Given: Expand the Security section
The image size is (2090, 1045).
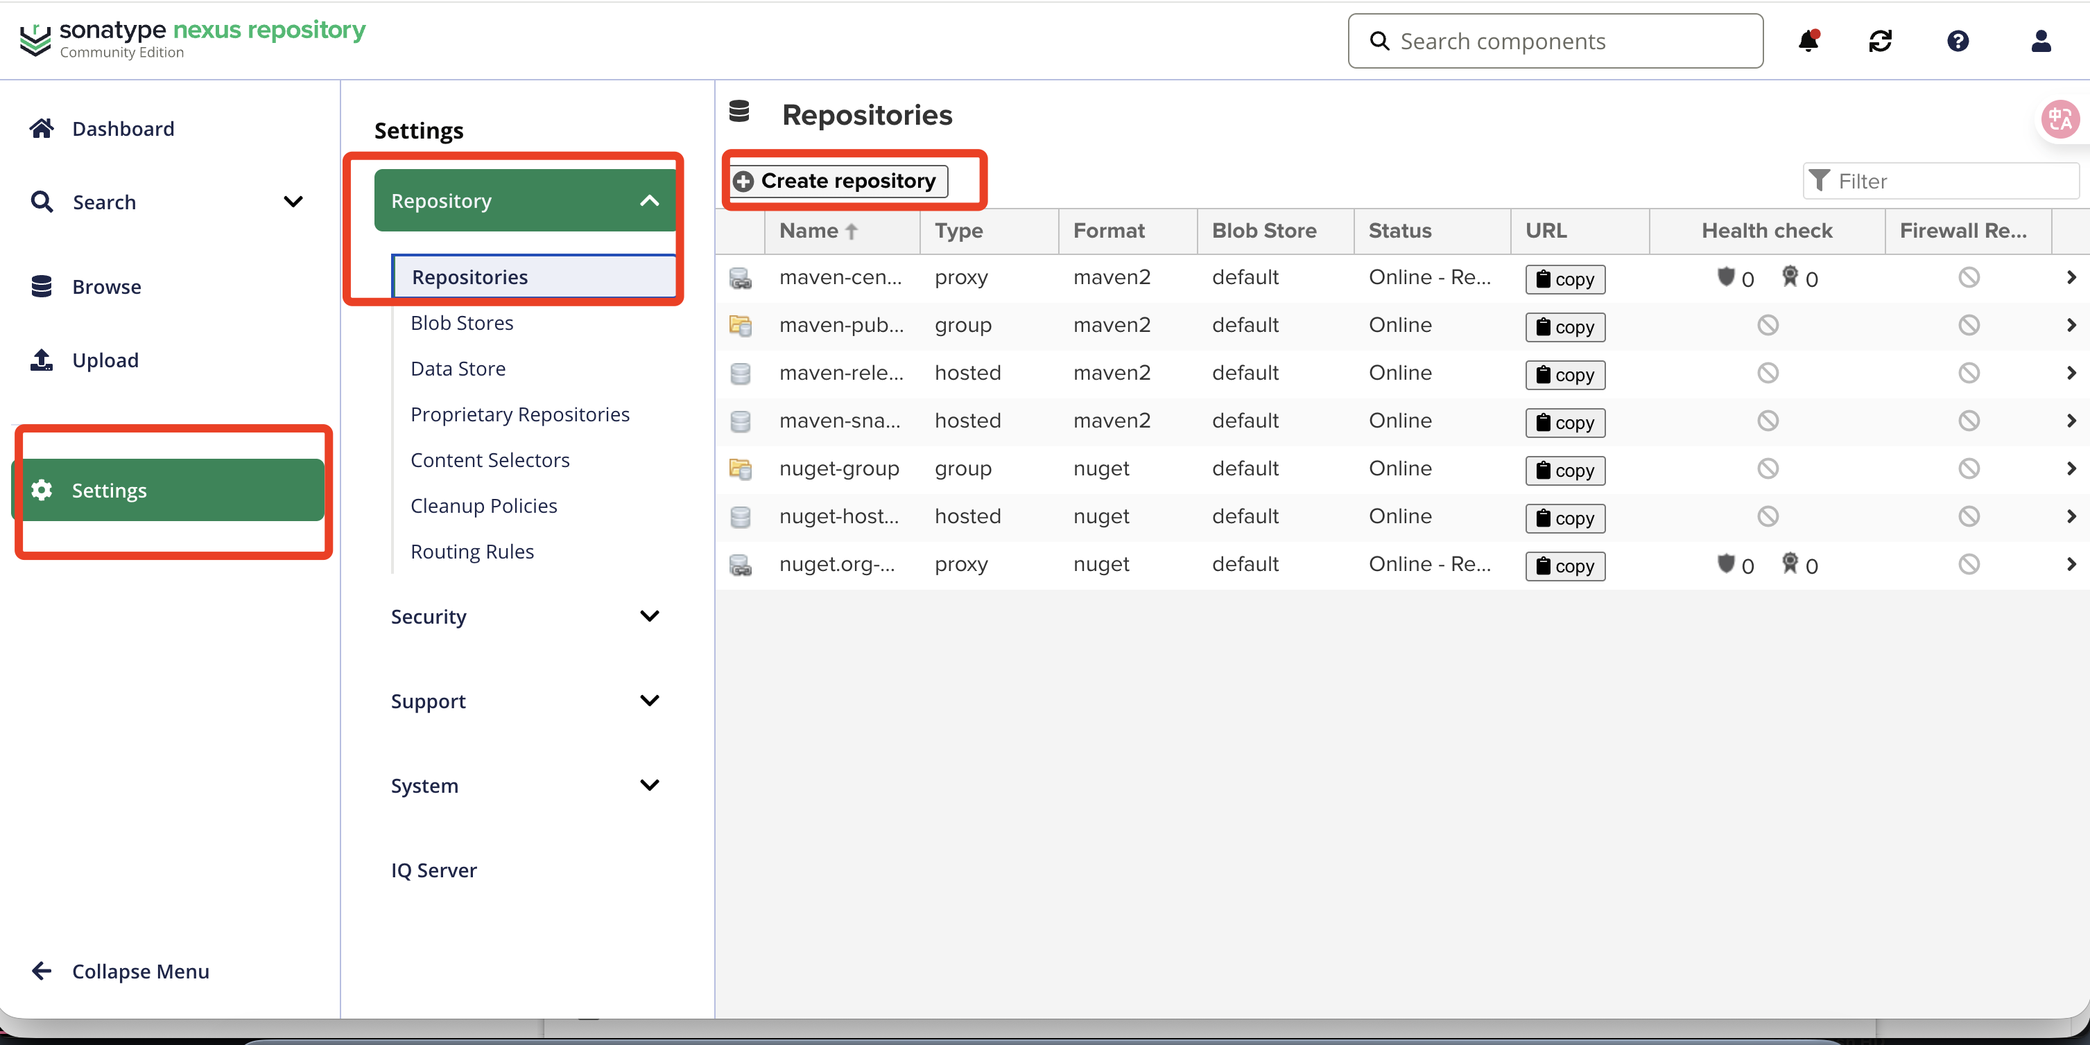Looking at the screenshot, I should (649, 616).
